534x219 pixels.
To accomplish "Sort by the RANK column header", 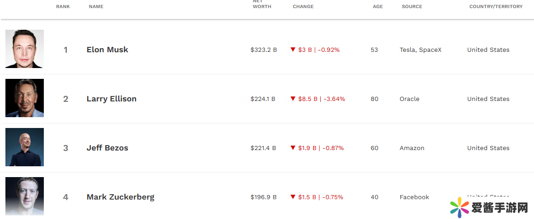I will 63,7.
